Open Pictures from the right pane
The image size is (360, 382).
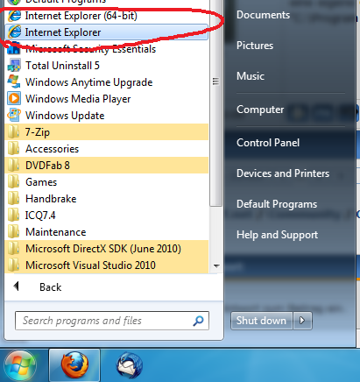coord(255,46)
